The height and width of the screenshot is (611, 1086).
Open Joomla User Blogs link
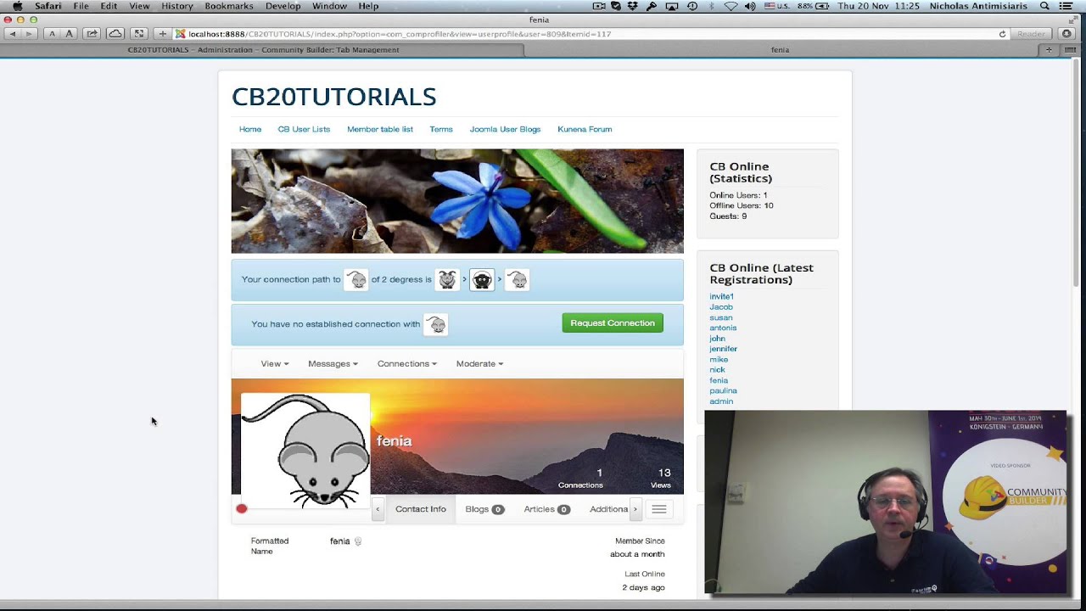click(505, 129)
